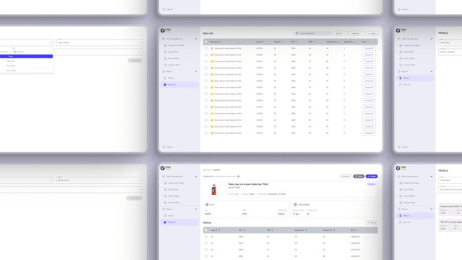The height and width of the screenshot is (260, 462).
Task: Click the search magnifier icon on Item List screen
Action: point(297,34)
